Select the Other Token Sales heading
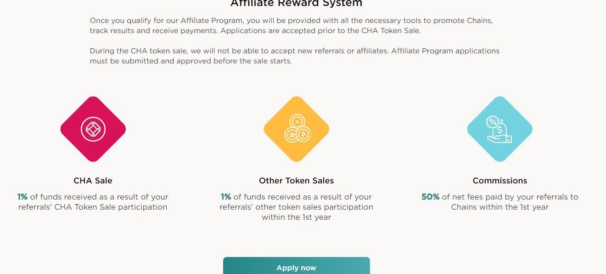606x274 pixels. point(296,181)
